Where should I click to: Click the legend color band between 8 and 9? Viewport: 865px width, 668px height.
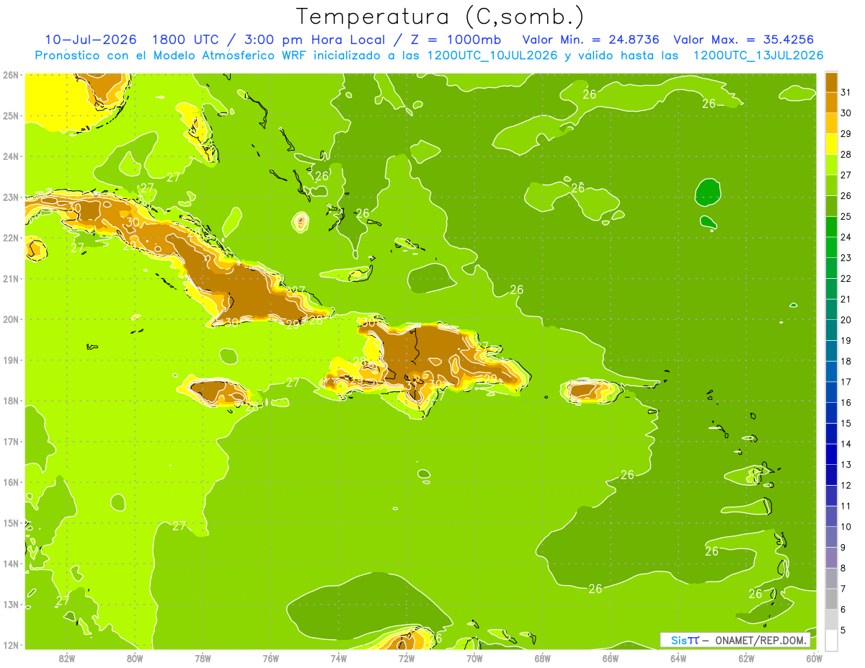[832, 557]
